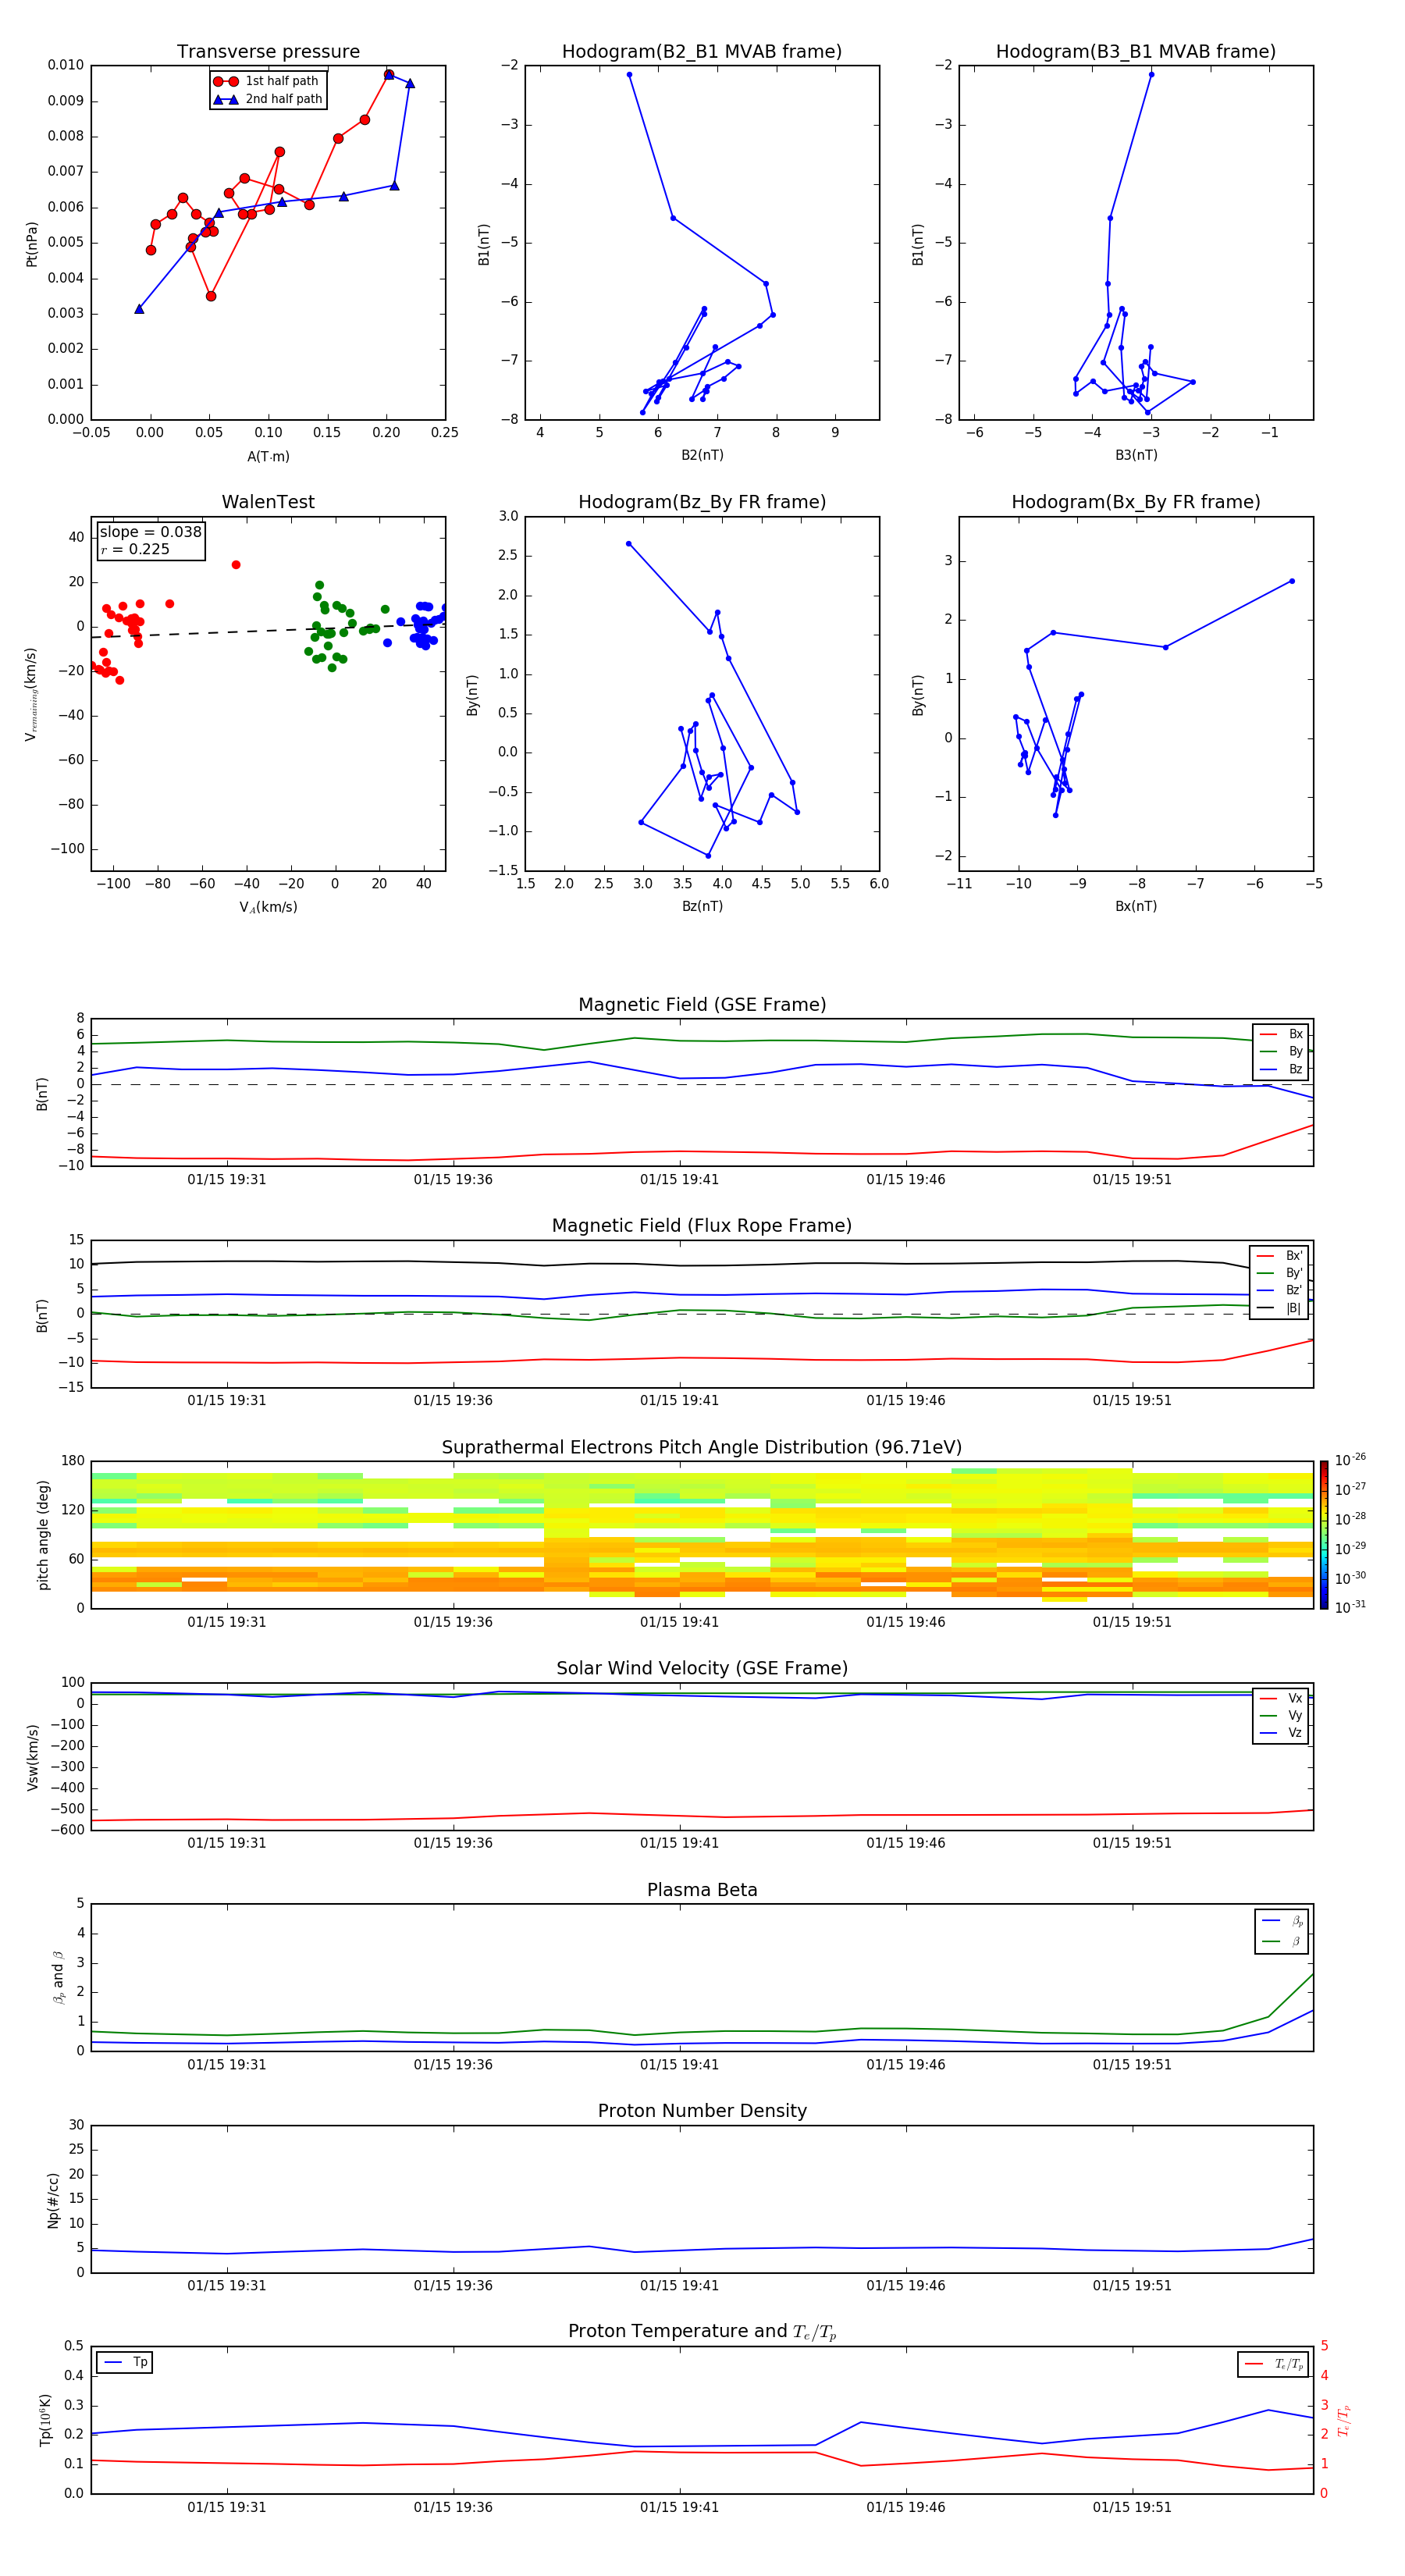The width and height of the screenshot is (1405, 2576).
Task: Click the pitch angle flux colorbar
Action: click(x=1324, y=1535)
